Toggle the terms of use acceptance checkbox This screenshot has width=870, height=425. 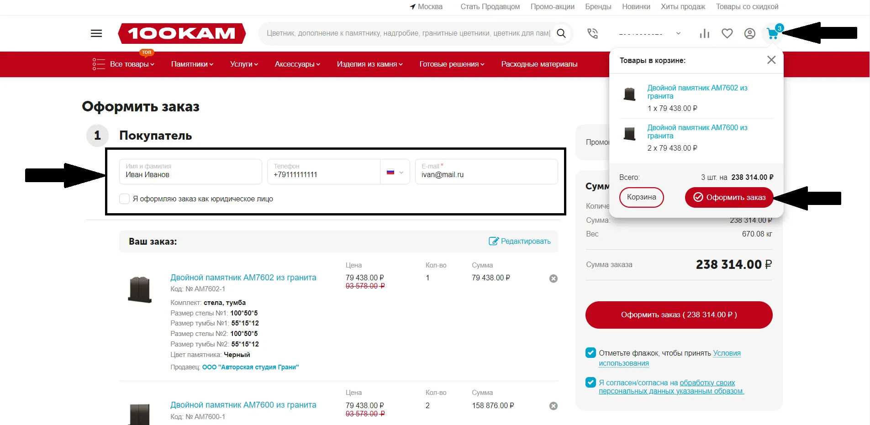[591, 353]
